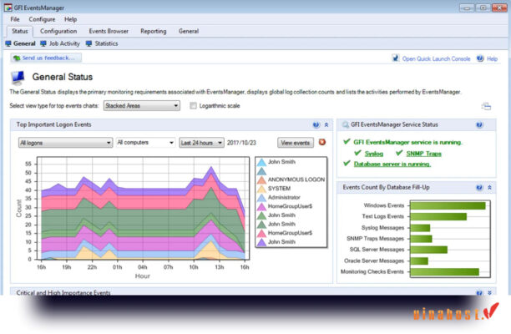The image size is (511, 334).
Task: Open the Last 24 hours dropdown
Action: (x=201, y=143)
